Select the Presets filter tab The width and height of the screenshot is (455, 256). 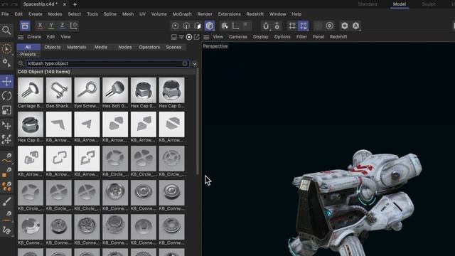(28, 54)
